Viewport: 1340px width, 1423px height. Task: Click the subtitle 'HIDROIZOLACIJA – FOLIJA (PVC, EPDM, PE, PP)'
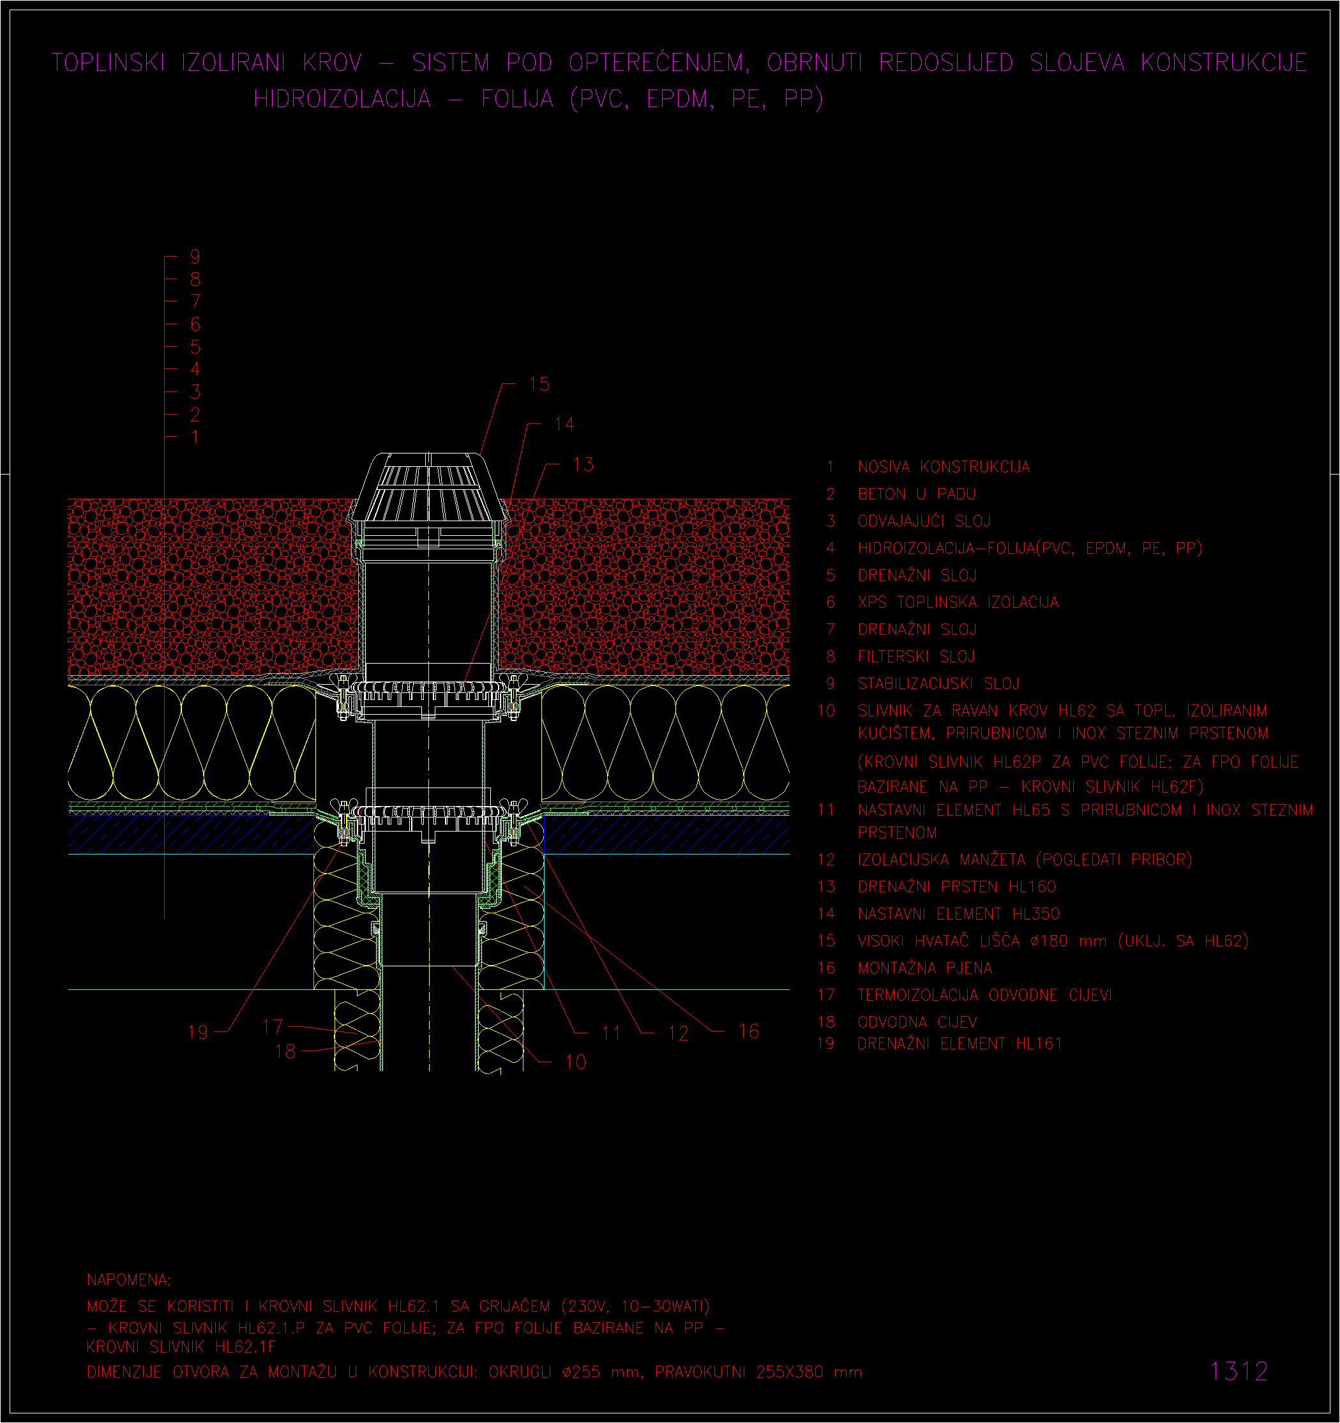click(539, 99)
